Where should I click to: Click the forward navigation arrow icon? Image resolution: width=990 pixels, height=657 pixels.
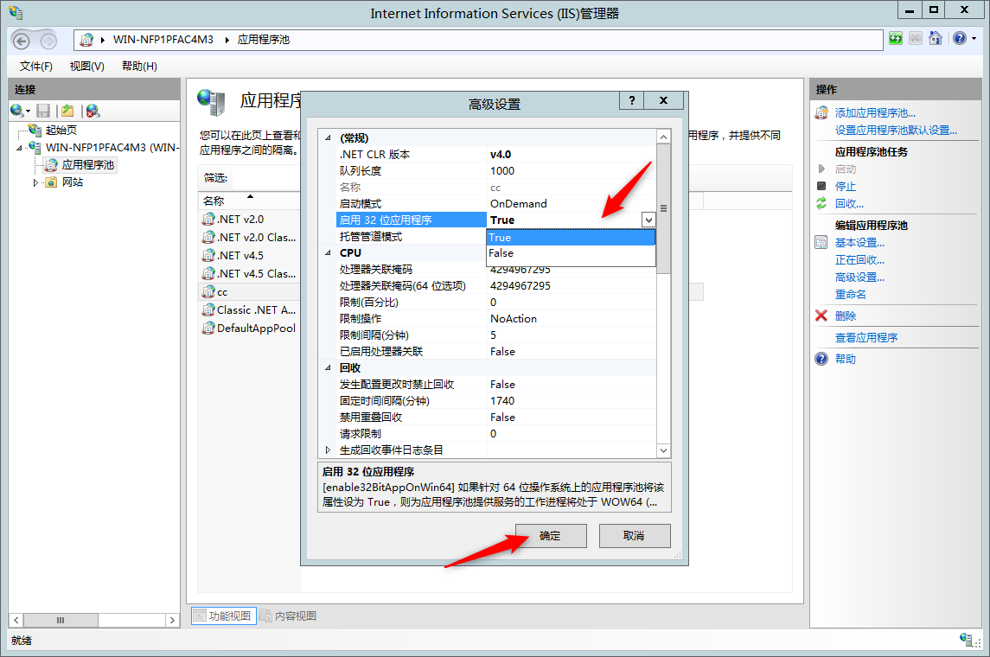[48, 41]
